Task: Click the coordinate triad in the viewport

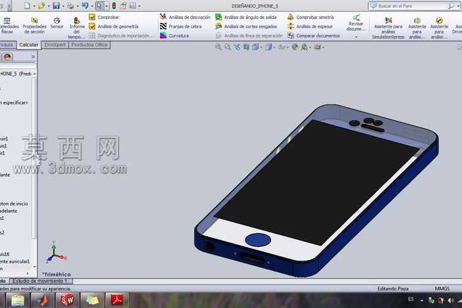Action: coord(56,252)
